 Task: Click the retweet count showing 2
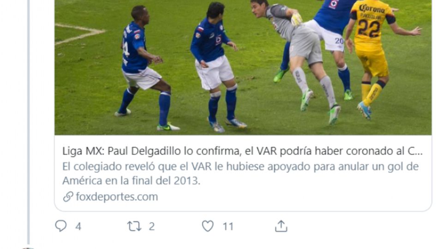point(152,226)
